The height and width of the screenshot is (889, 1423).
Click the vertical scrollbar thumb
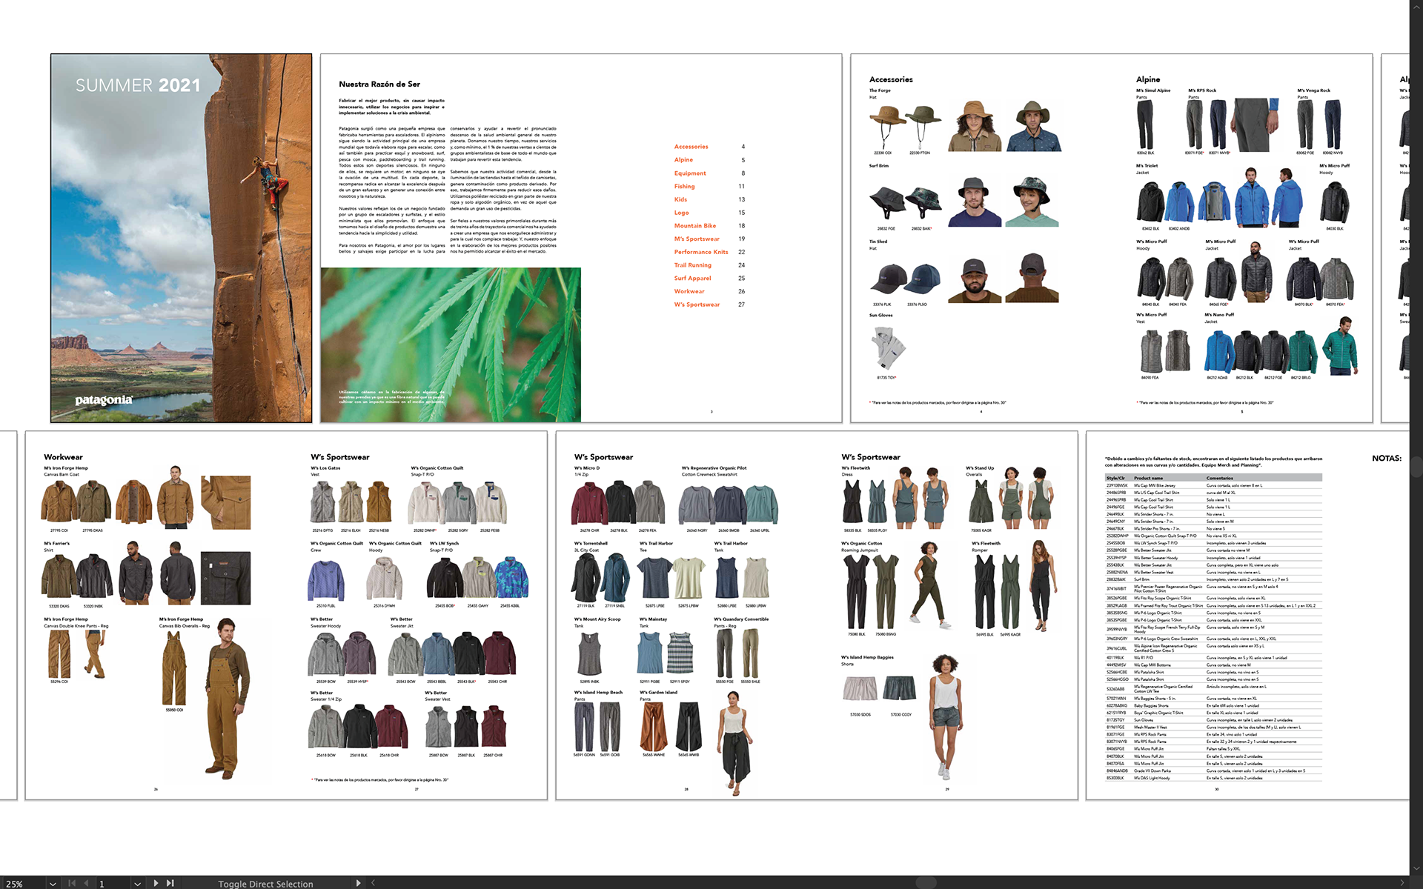coord(1416,467)
